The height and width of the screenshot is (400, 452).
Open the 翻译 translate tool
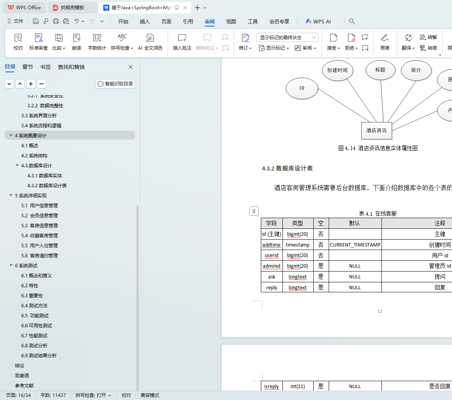[x=408, y=42]
